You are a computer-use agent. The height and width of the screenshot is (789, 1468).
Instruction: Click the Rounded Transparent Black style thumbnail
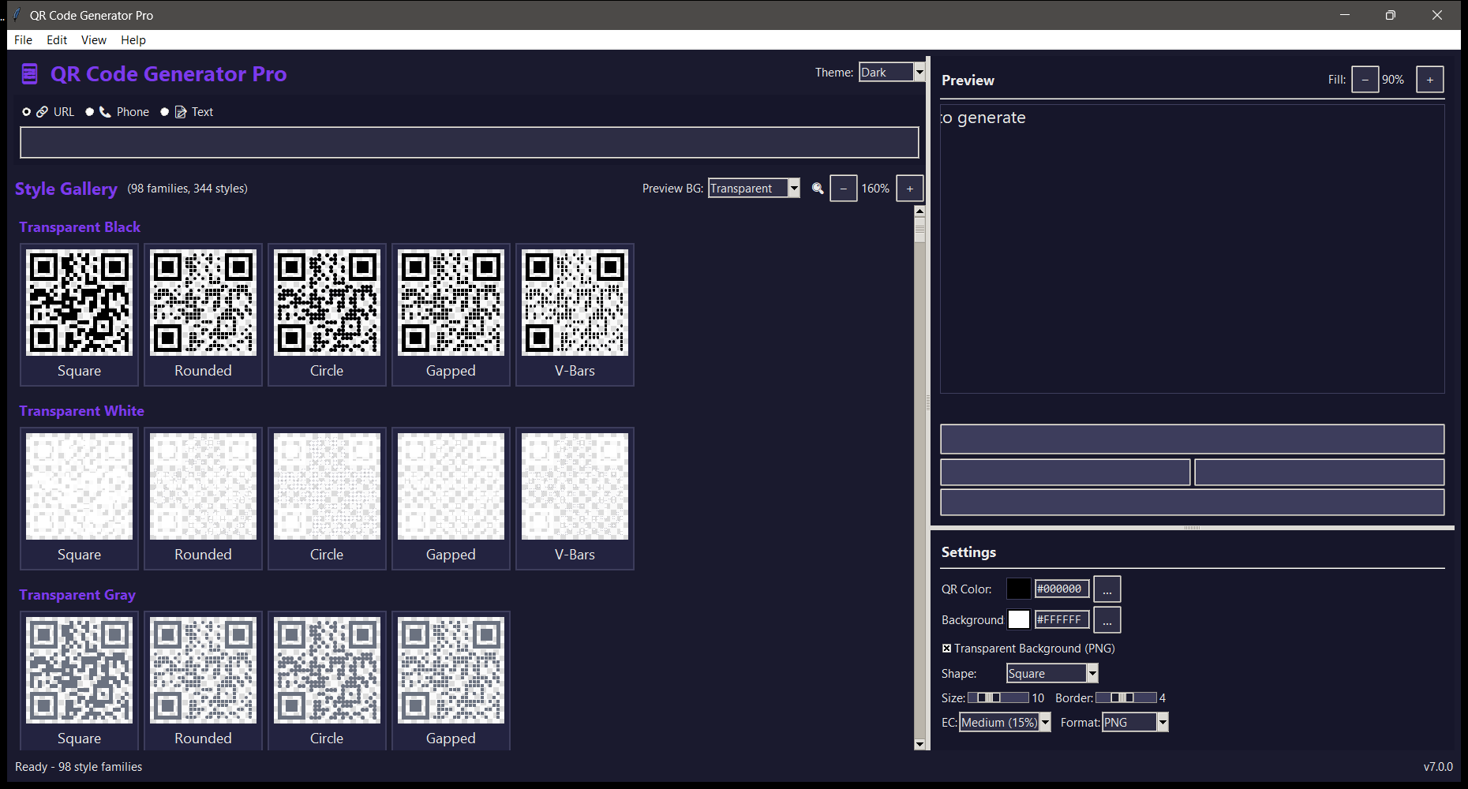203,302
